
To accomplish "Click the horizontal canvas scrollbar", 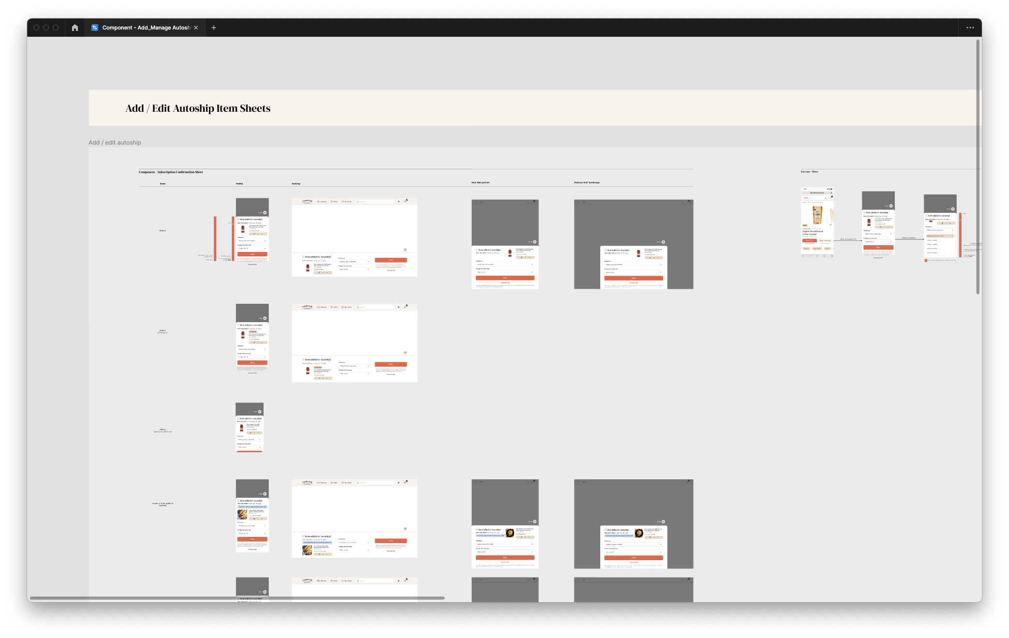I will 237,598.
